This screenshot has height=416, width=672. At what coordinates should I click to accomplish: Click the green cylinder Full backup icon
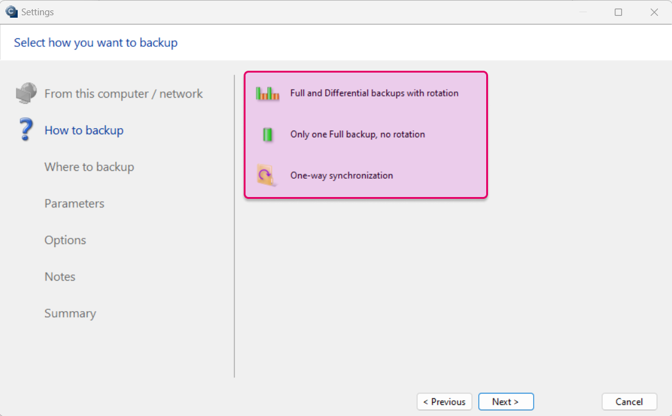pyautogui.click(x=267, y=135)
